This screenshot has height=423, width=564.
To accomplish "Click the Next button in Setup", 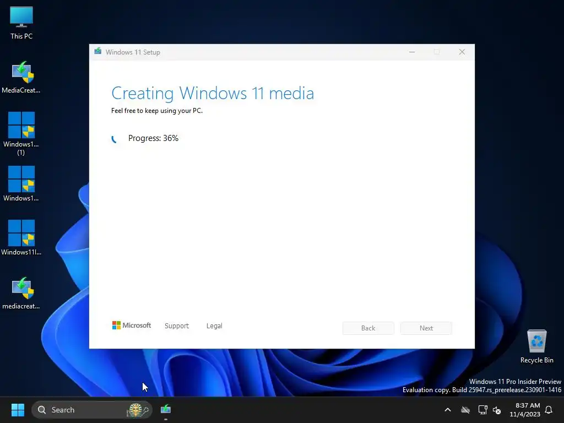I will (426, 328).
